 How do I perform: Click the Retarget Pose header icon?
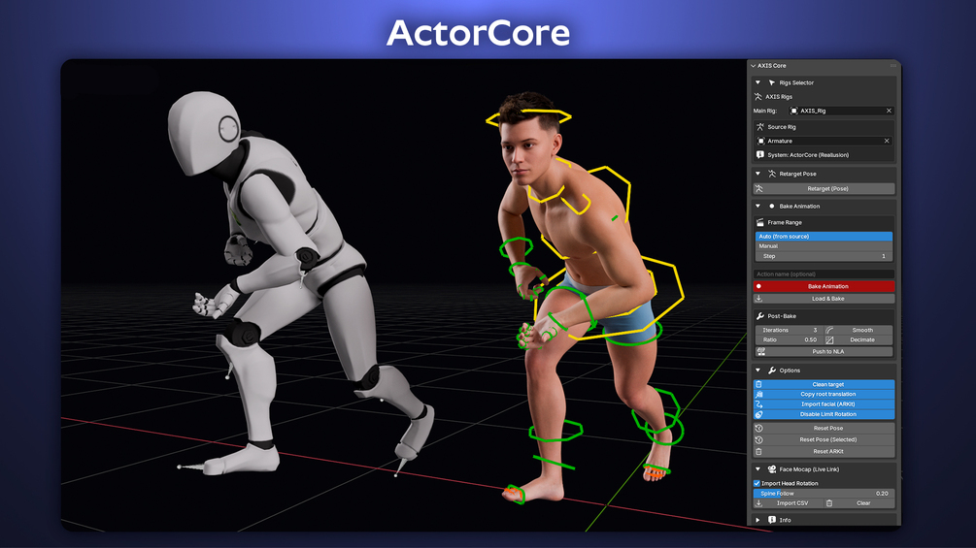(772, 174)
